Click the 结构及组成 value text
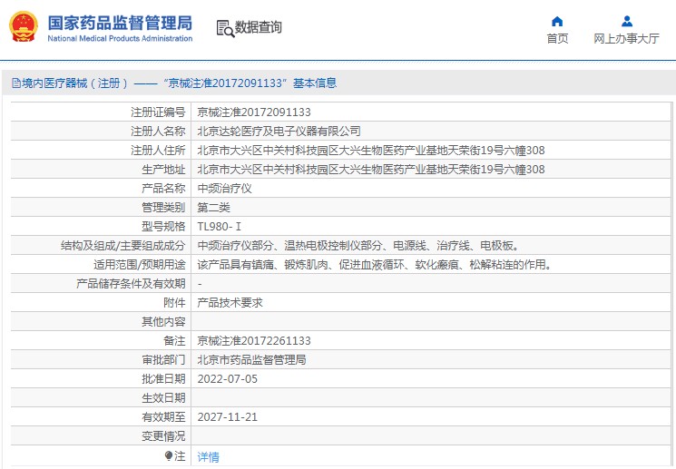The height and width of the screenshot is (469, 676). tap(358, 246)
